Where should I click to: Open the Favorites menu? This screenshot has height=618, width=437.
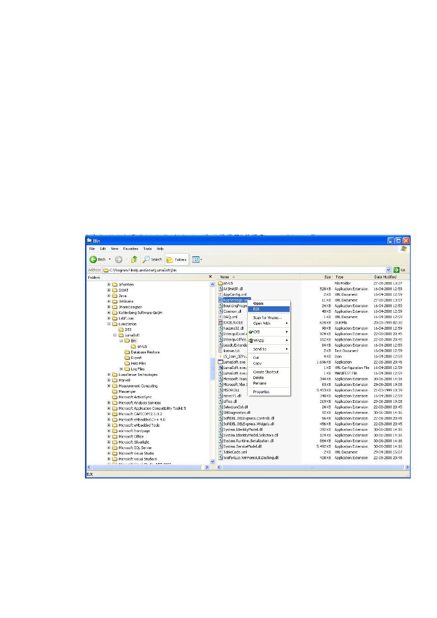(x=131, y=249)
